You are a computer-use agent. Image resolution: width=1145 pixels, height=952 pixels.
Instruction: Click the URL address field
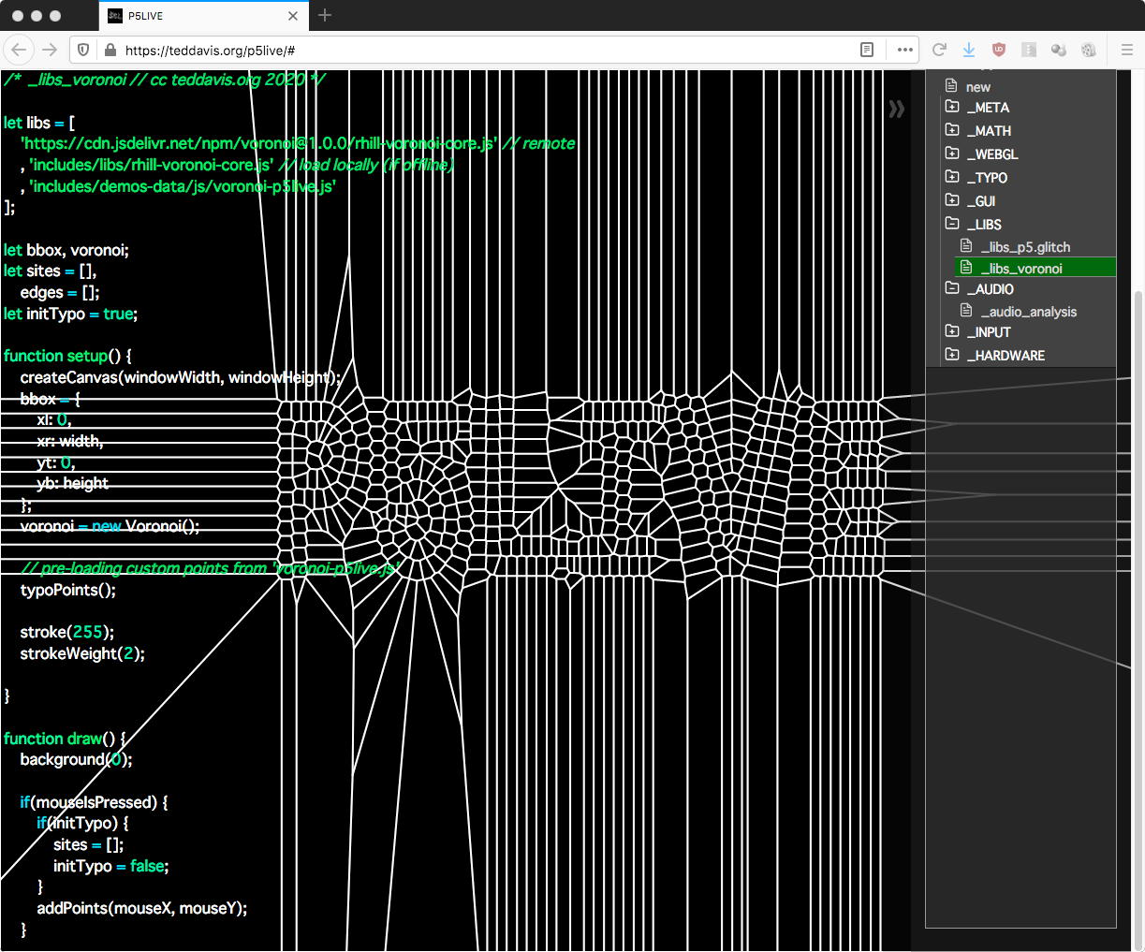click(468, 50)
